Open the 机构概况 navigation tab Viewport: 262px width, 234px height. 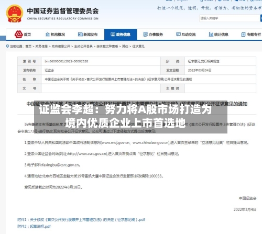[55, 35]
